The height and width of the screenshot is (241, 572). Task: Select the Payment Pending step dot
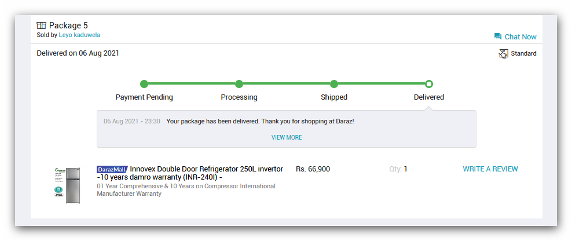tap(144, 85)
